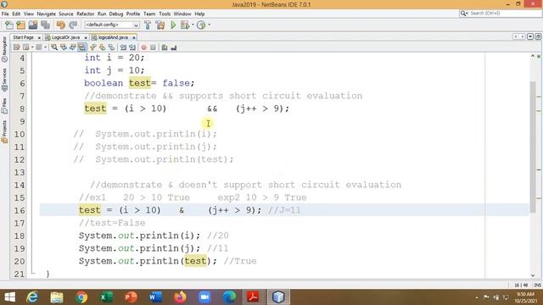Click line number 16 in gutter
The height and width of the screenshot is (305, 543).
tap(20, 210)
